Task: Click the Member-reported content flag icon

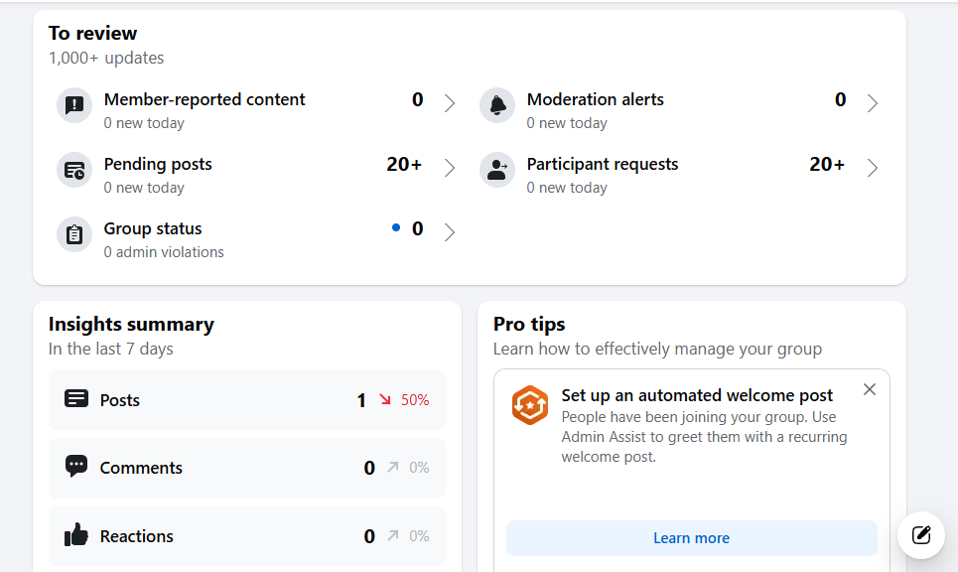Action: tap(74, 105)
